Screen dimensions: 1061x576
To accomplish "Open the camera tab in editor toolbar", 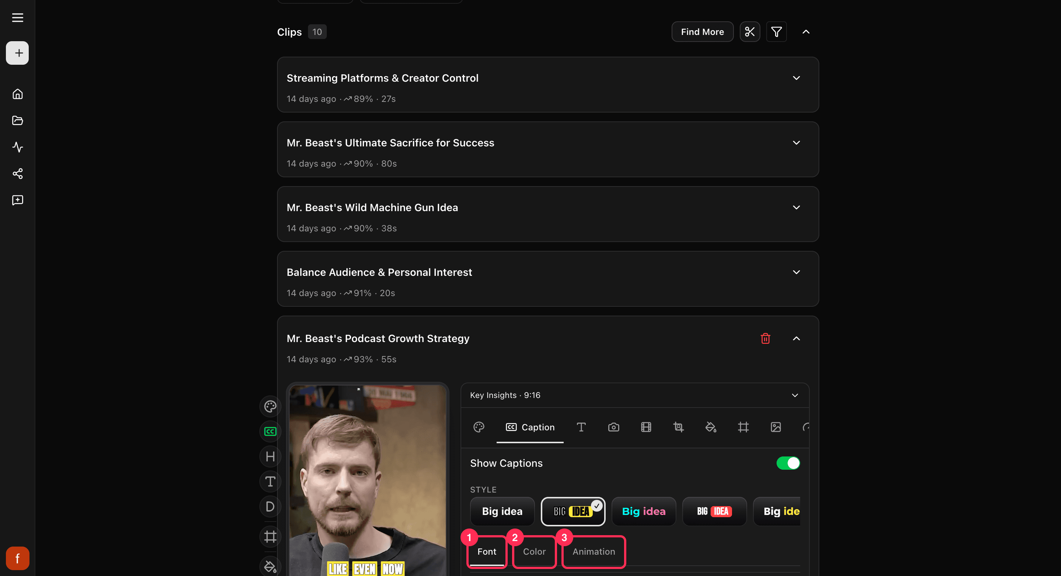I will [x=613, y=427].
